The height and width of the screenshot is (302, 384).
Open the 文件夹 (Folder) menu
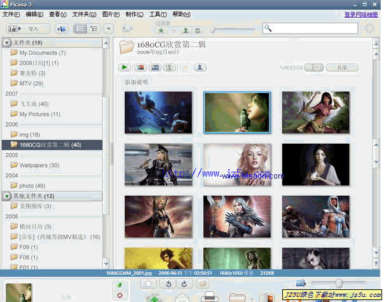pyautogui.click(x=85, y=15)
